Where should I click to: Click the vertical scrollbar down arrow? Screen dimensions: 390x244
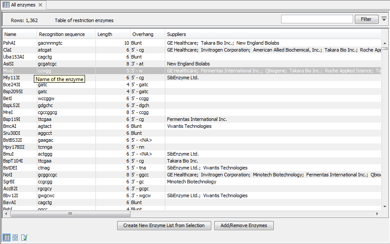tap(384, 207)
